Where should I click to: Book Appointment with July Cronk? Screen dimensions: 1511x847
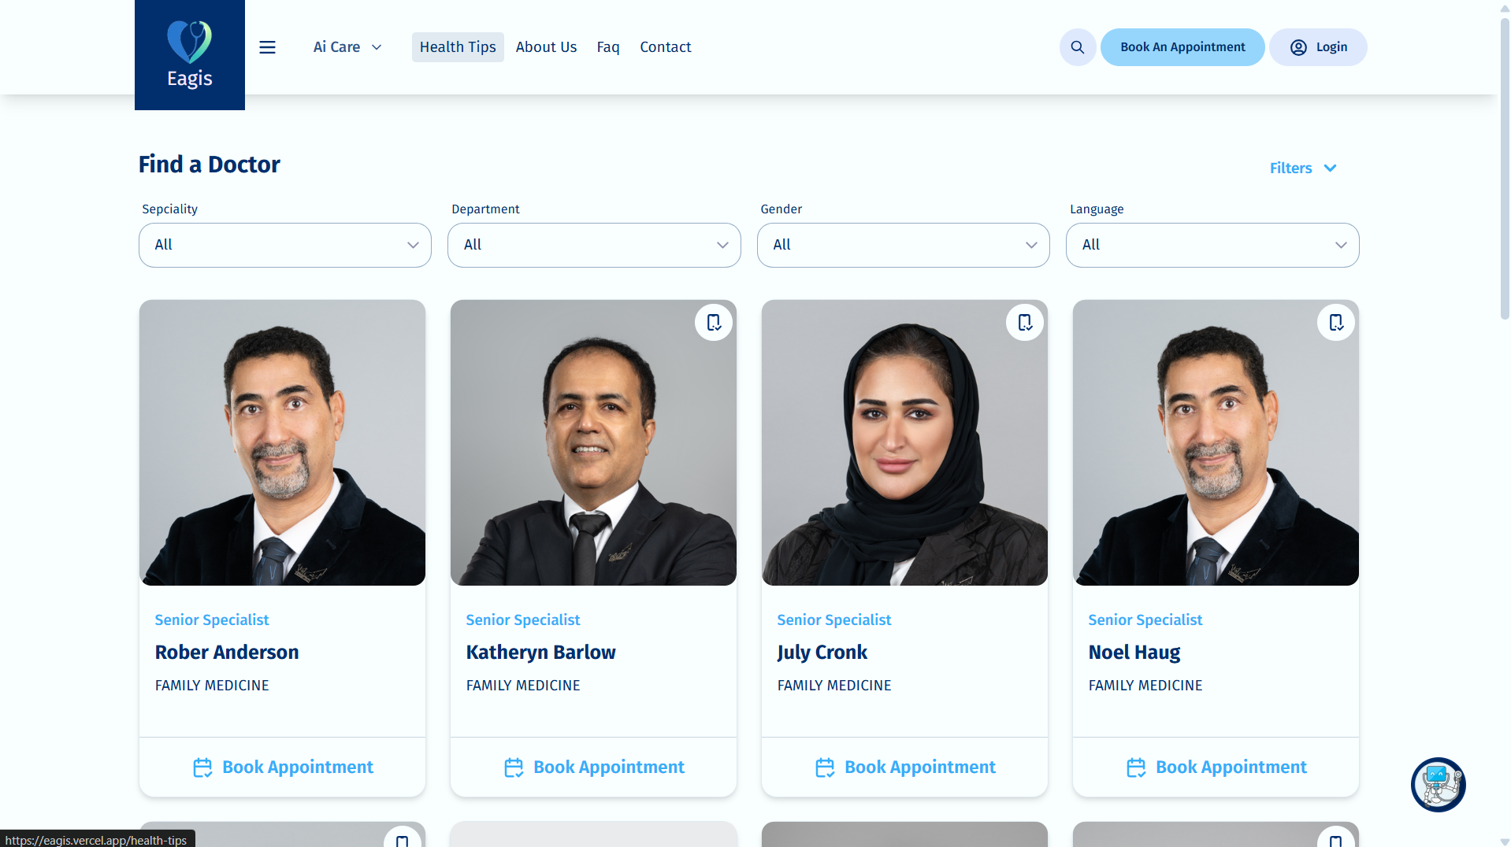905,767
